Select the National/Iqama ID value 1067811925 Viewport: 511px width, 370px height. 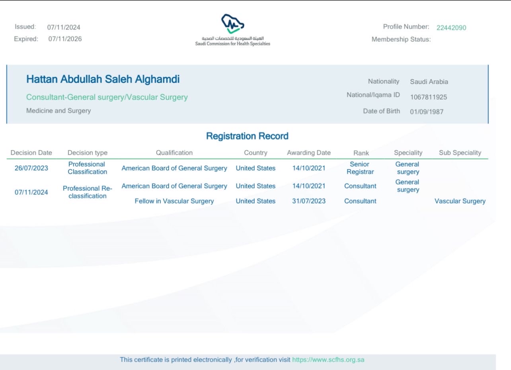(428, 97)
